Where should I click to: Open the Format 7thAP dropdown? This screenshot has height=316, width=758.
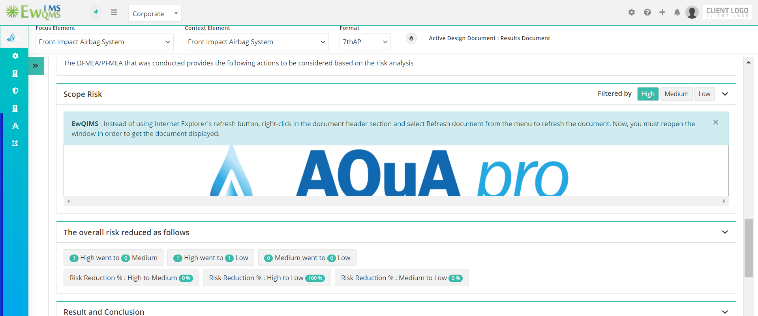[x=365, y=42]
